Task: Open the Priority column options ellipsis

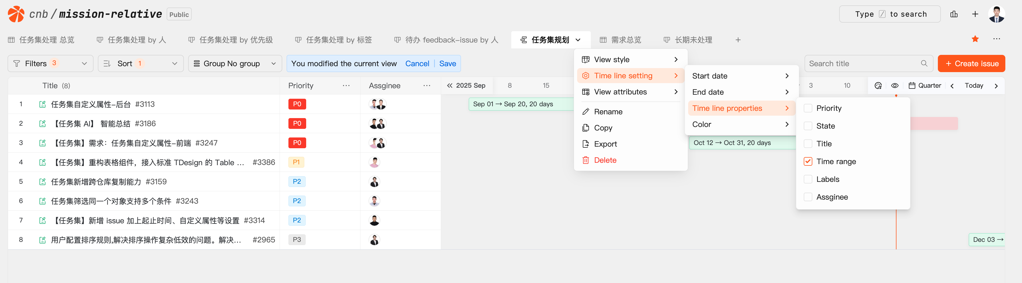Action: point(346,86)
